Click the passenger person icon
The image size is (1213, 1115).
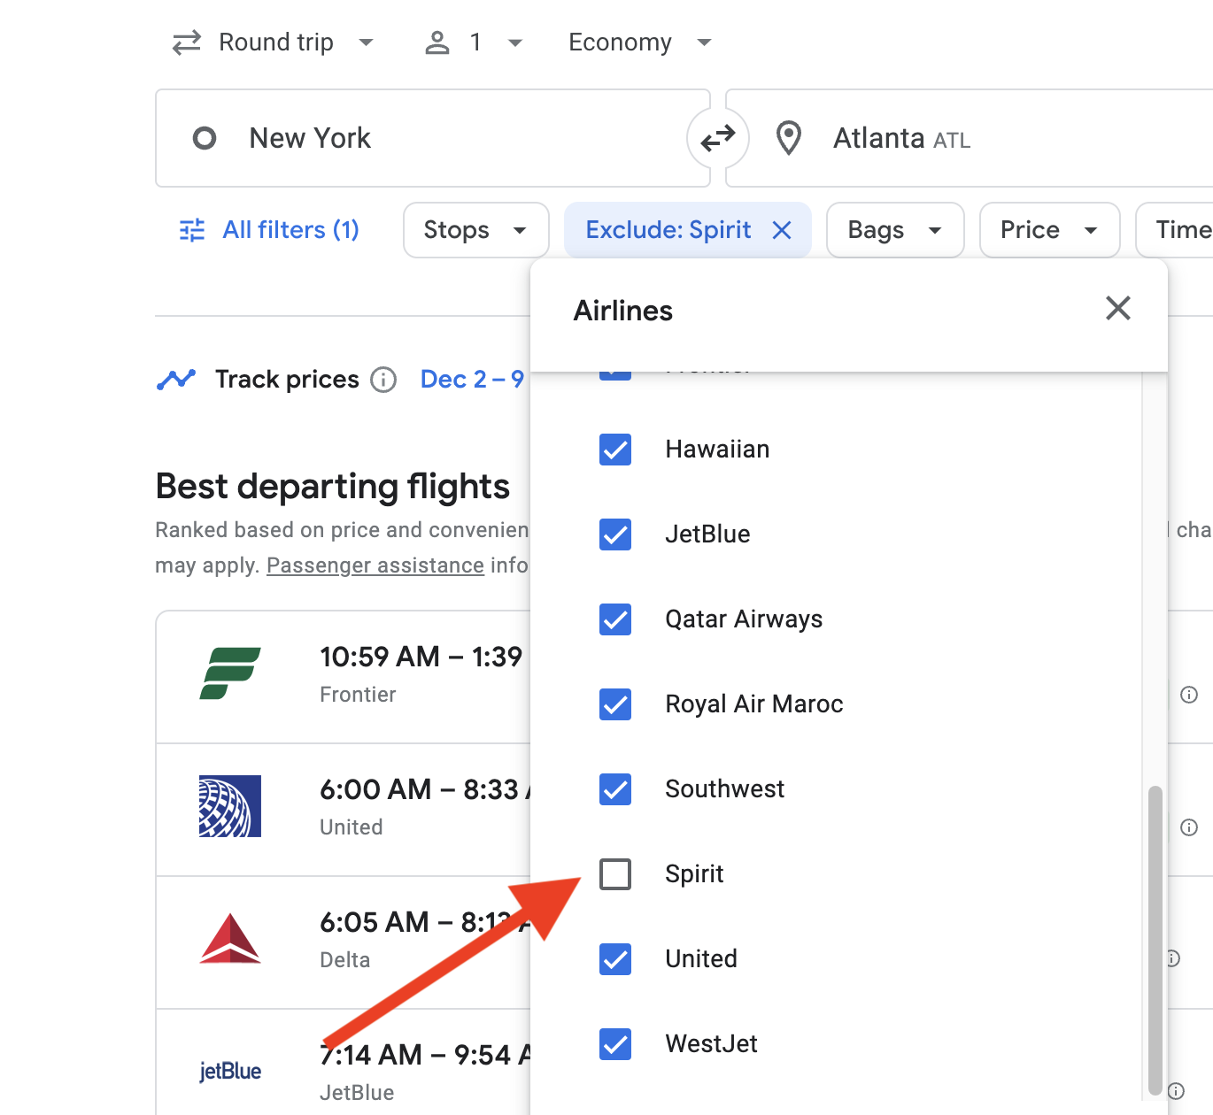point(437,42)
